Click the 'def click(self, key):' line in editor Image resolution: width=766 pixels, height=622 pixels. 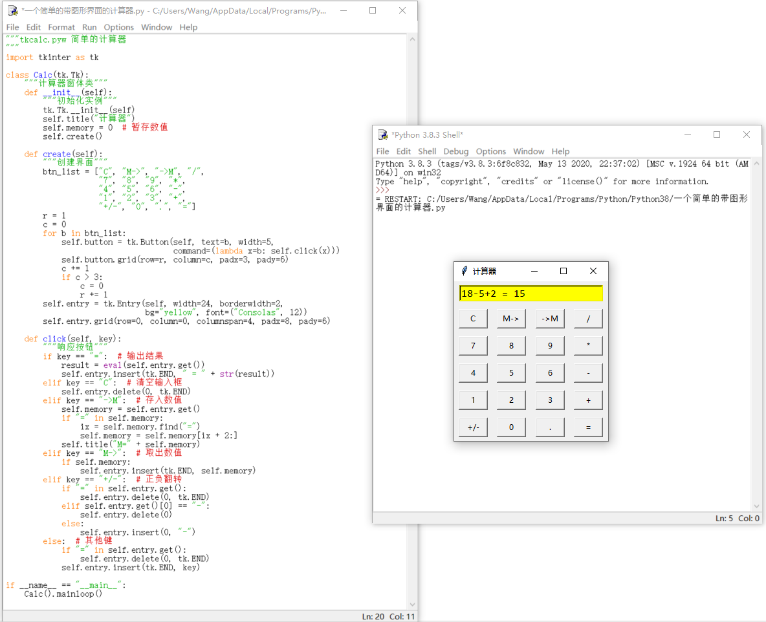pos(73,339)
